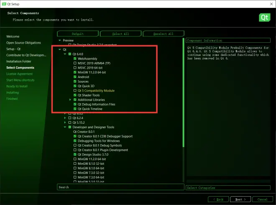This screenshot has height=205, width=276.
Task: Check Qt Creator 8.0.1 Debug Symbols
Action: [x=75, y=145]
